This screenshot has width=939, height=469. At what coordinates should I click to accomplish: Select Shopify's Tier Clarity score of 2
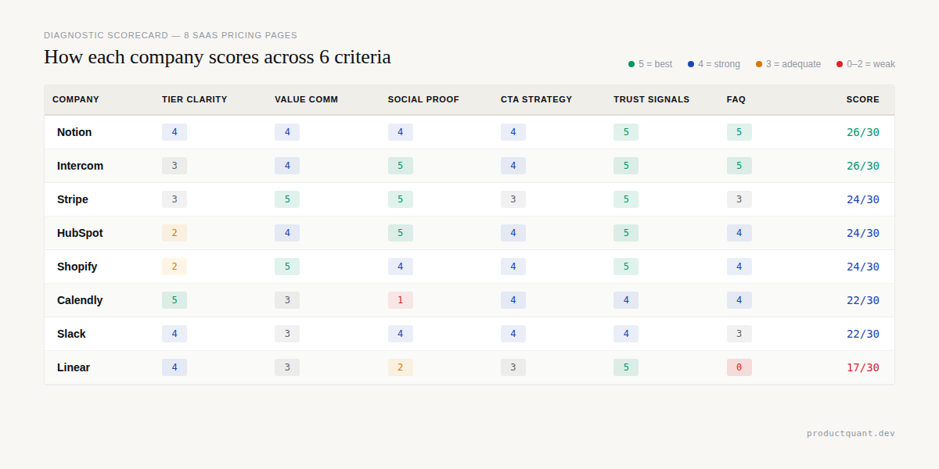pos(174,267)
